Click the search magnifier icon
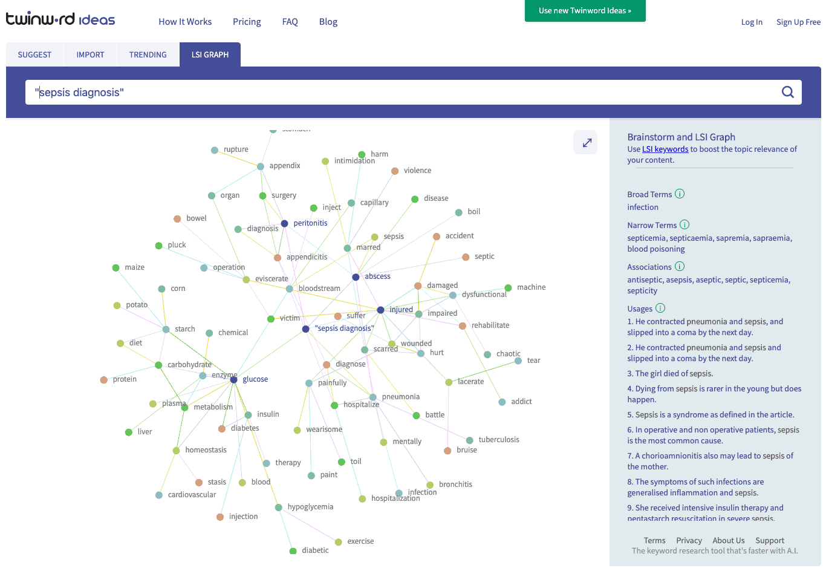The image size is (826, 568). click(x=787, y=92)
